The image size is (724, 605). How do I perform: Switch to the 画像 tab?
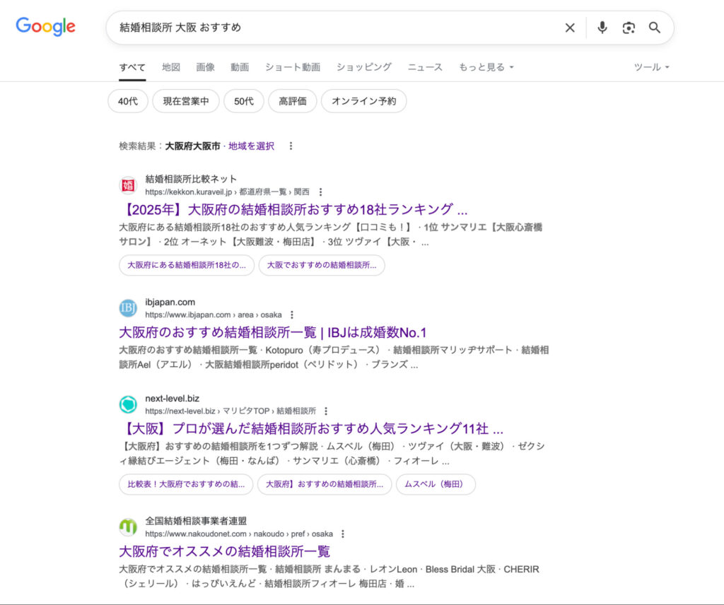[x=205, y=67]
